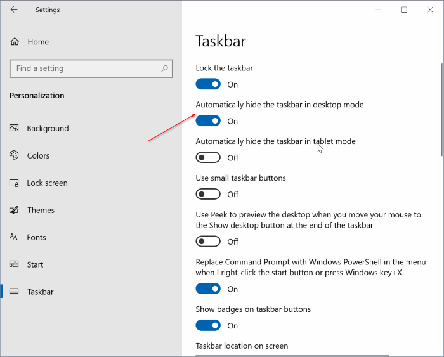Click the search magnifier icon
Image resolution: width=444 pixels, height=357 pixels.
tap(164, 68)
